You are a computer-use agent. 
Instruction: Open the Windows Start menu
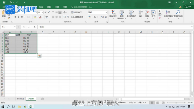click(x=3, y=107)
